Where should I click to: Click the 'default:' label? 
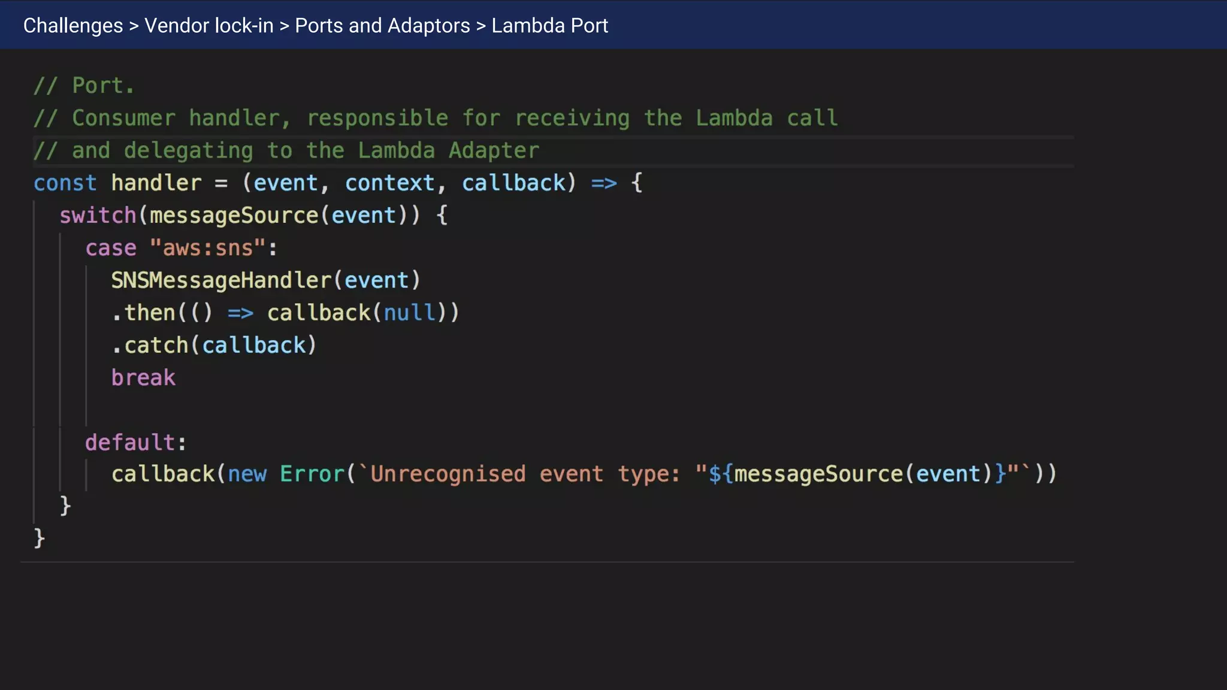pos(136,442)
